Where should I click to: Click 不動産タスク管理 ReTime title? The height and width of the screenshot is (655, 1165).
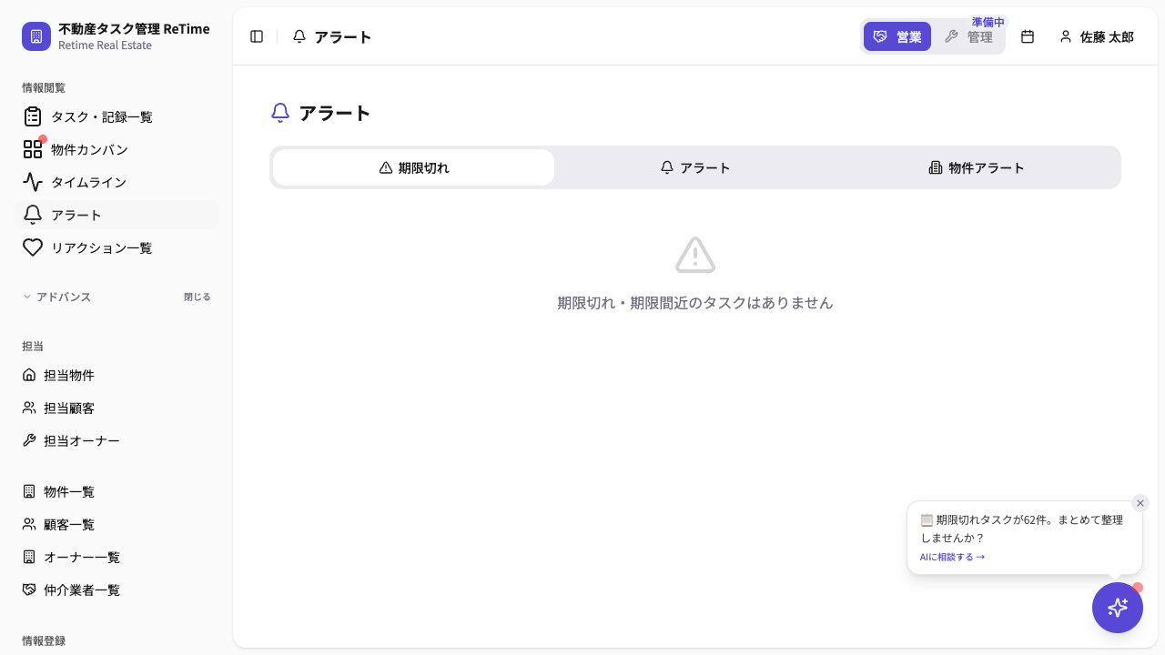134,29
